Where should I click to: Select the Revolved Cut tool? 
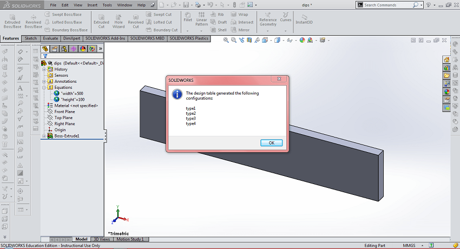pyautogui.click(x=135, y=22)
